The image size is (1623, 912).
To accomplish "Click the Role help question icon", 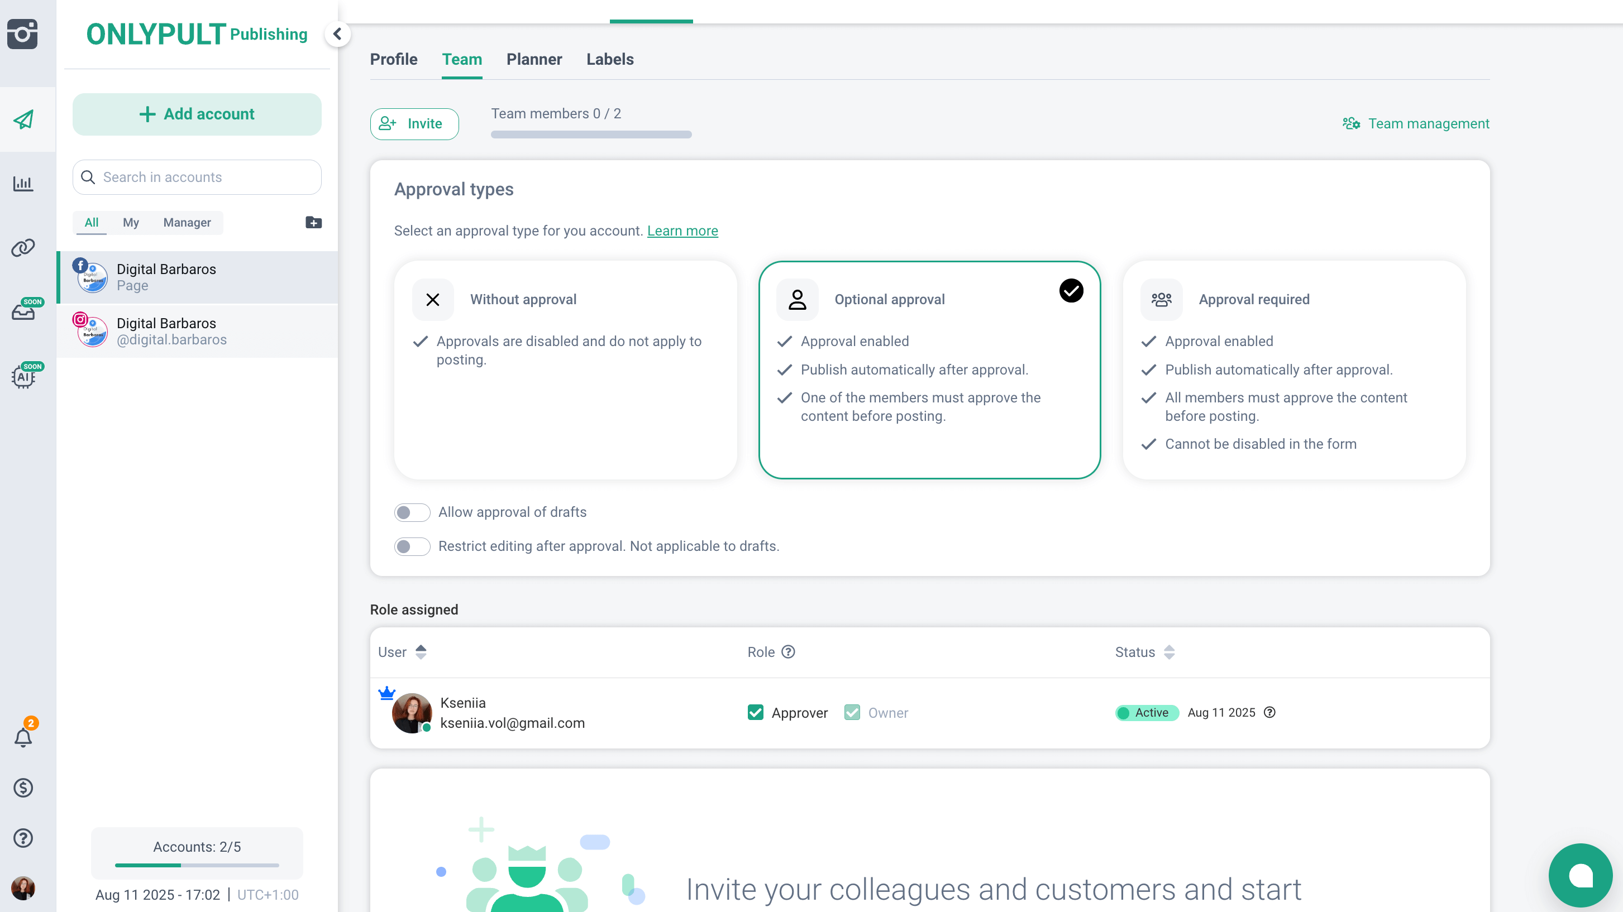I will click(x=788, y=652).
